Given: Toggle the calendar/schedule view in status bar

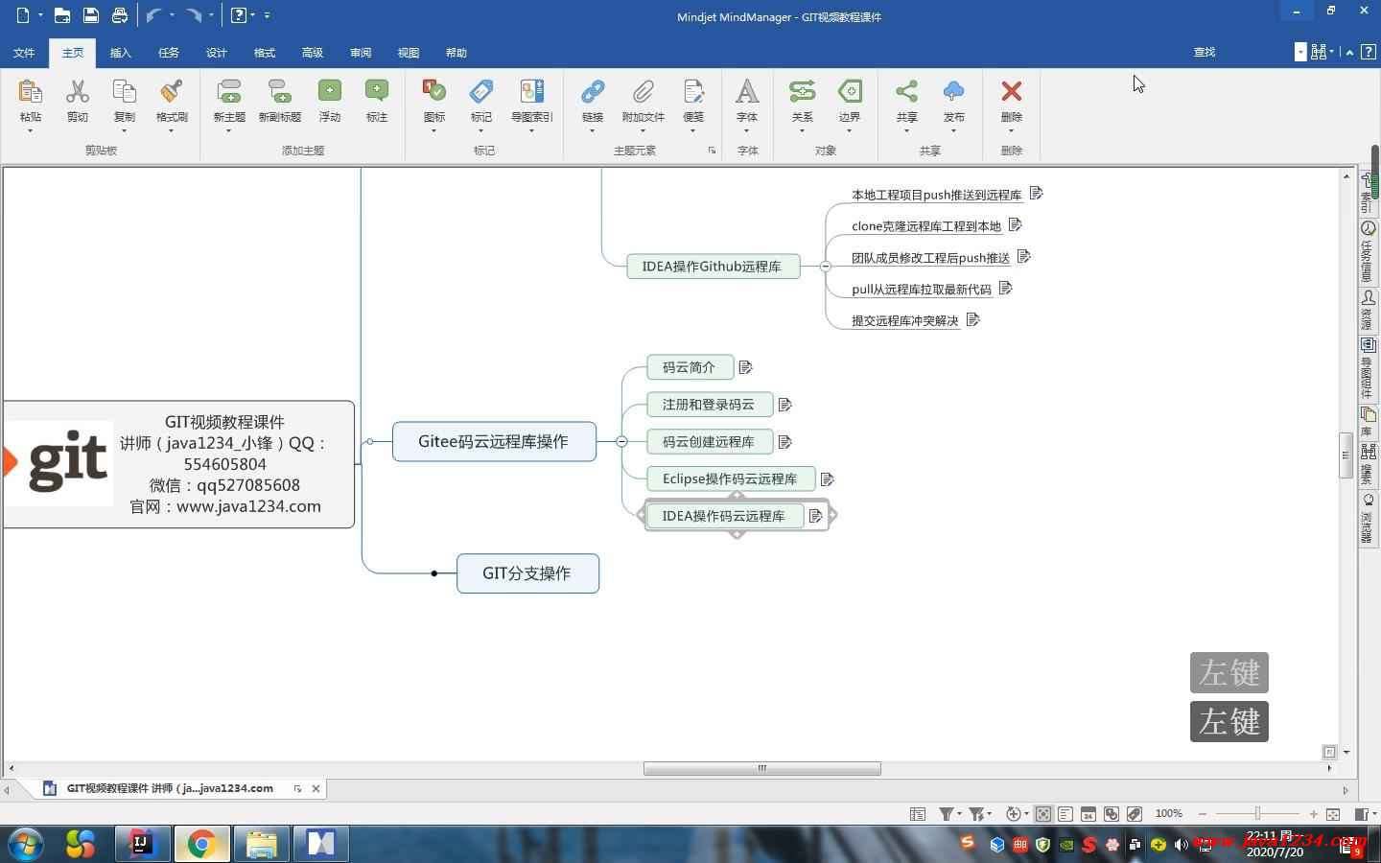Looking at the screenshot, I should [x=1088, y=814].
